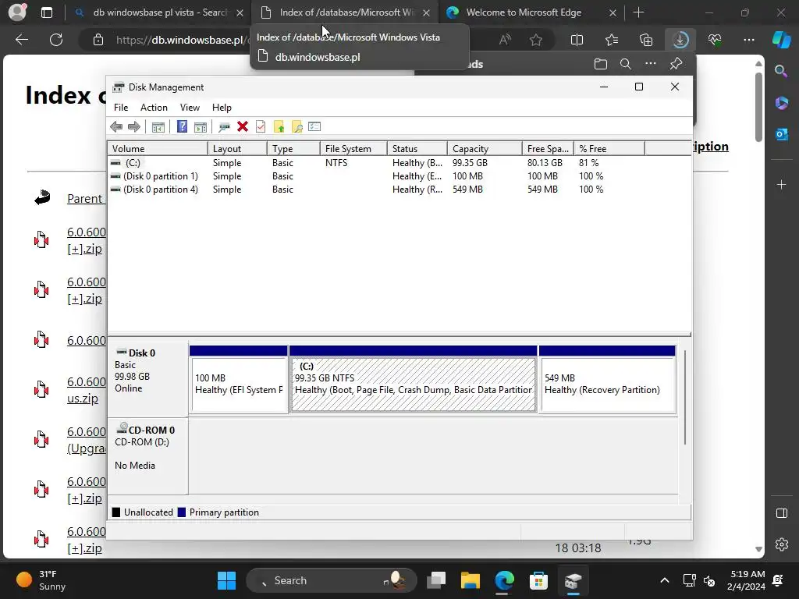Open the Edge Collections icon
Viewport: 799px width, 599px height.
645,40
